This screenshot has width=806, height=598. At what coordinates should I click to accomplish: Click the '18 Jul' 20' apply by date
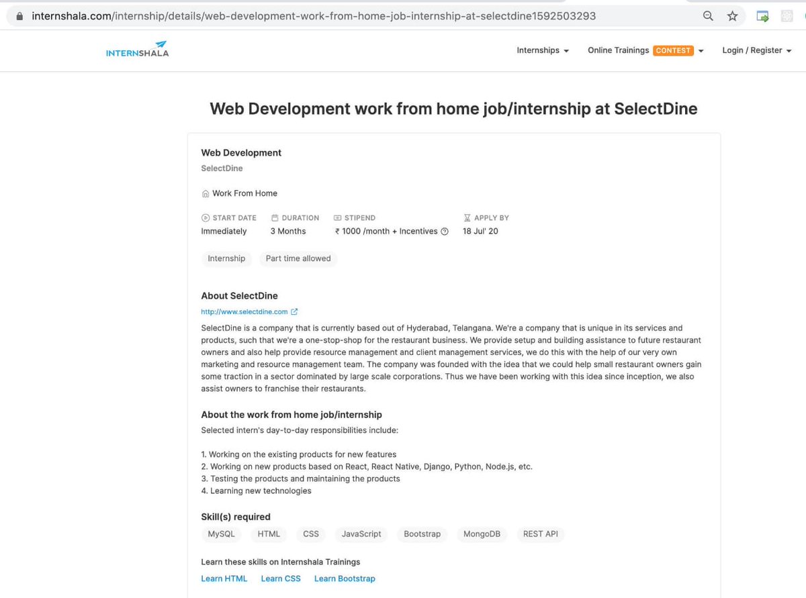(x=480, y=232)
